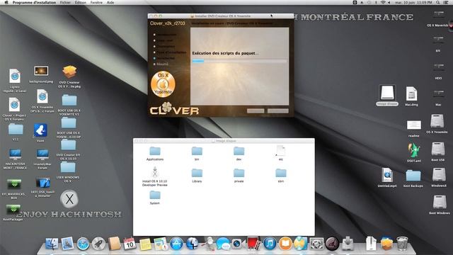Launch Safari from the Dock

(x=83, y=244)
